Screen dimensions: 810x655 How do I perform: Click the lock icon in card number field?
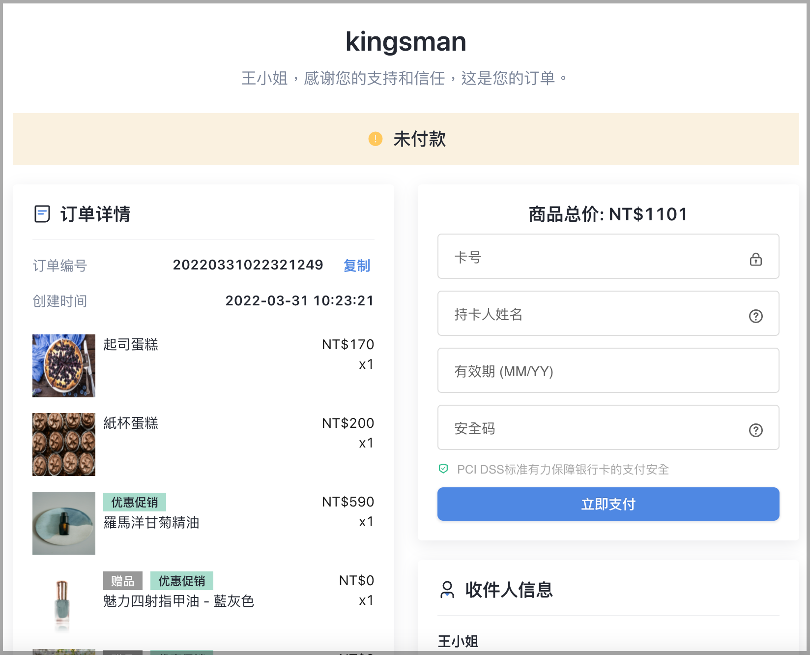coord(755,259)
